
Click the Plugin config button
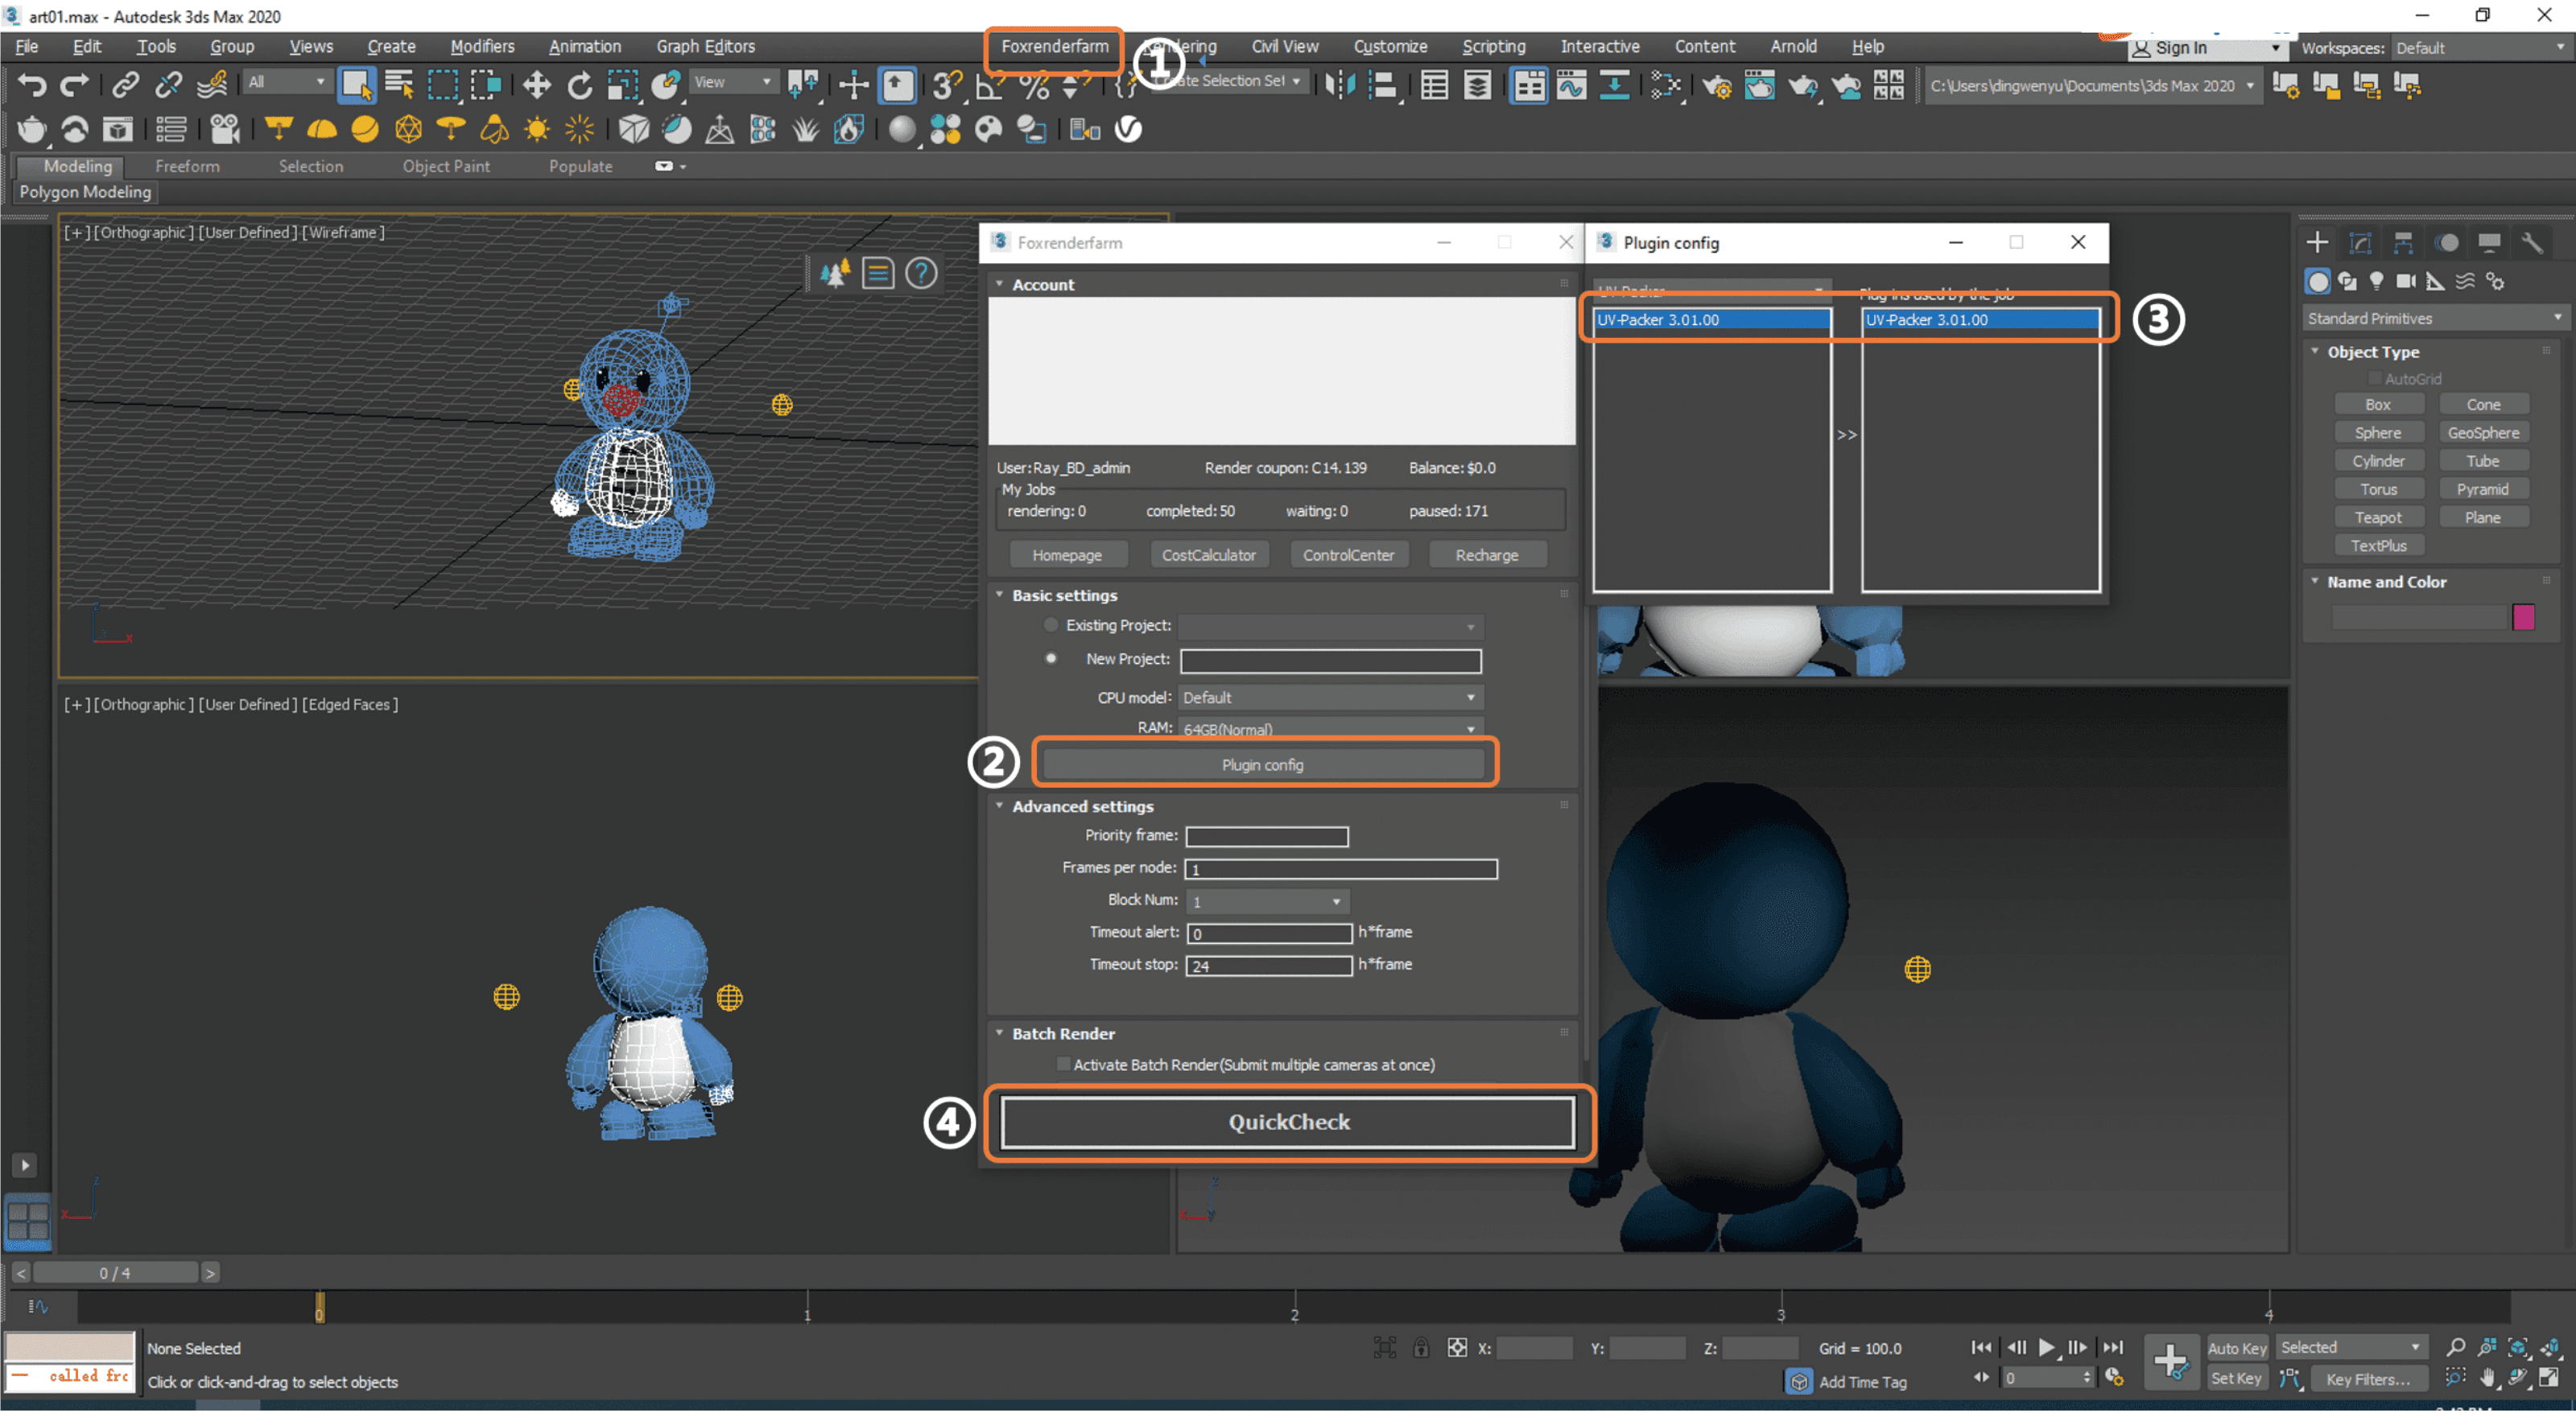tap(1262, 764)
